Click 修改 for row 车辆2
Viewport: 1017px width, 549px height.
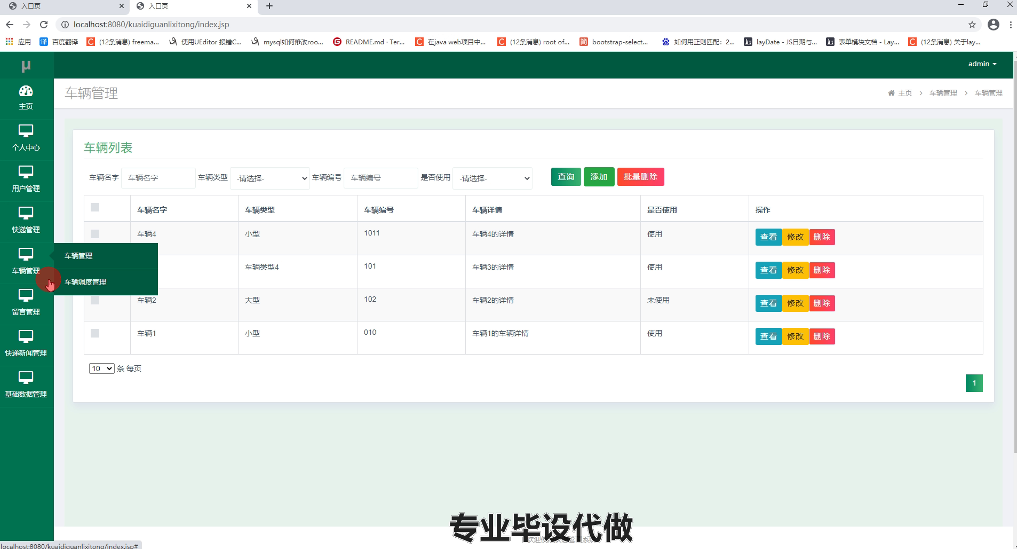click(x=795, y=303)
